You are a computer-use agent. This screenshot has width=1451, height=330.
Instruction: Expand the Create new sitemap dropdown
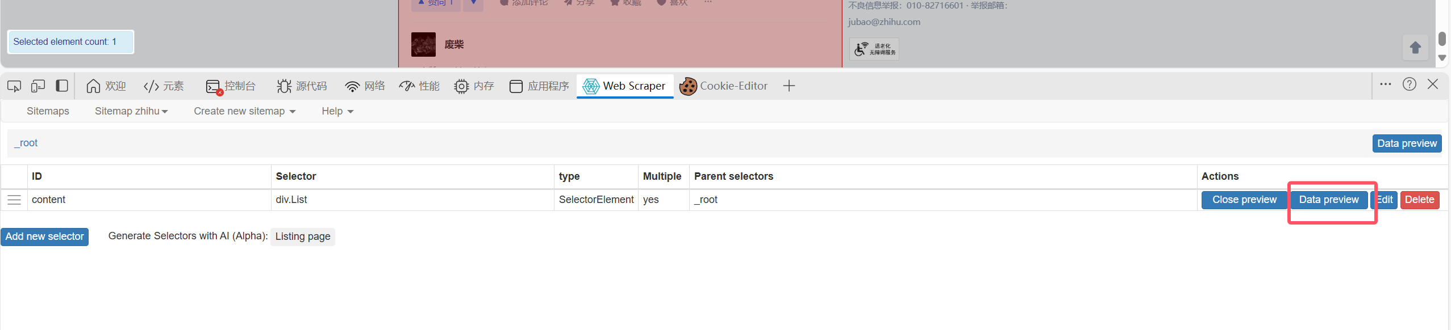tap(245, 112)
